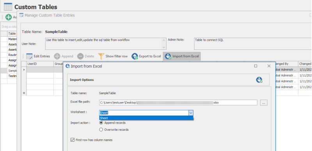Click the Admin Note text box

pos(253,44)
